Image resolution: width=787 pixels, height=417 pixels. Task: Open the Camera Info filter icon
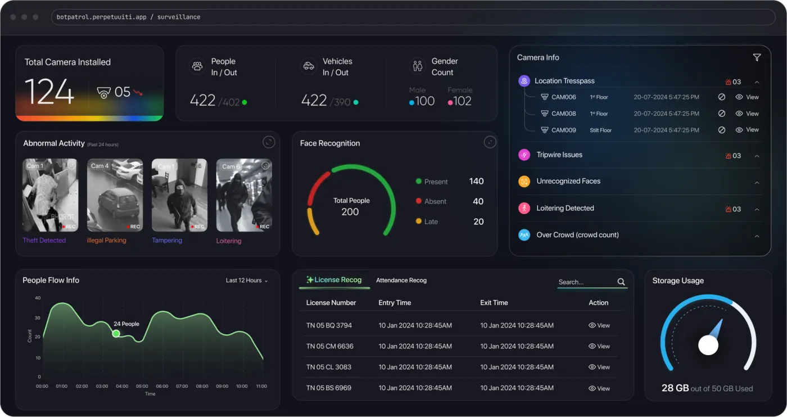coord(757,57)
